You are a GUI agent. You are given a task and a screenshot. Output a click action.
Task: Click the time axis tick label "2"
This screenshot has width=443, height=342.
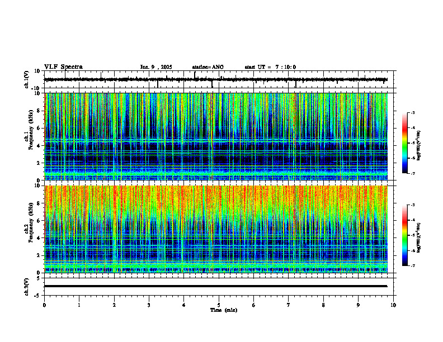pos(114,305)
